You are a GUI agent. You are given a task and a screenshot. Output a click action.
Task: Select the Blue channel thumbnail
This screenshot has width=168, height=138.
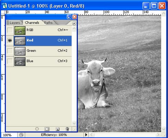20,62
